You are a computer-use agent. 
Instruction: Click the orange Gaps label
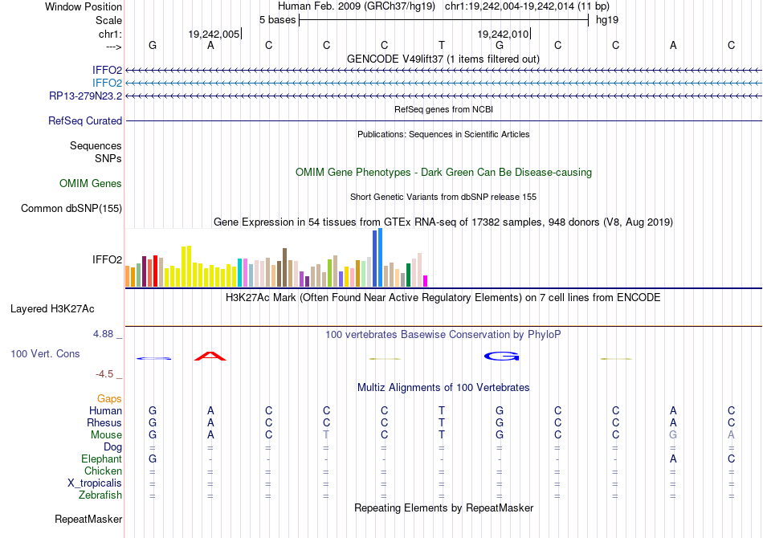click(x=109, y=399)
